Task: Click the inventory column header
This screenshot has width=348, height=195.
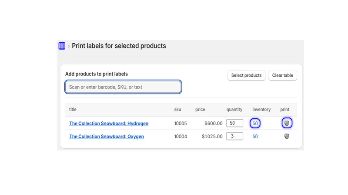Action: [261, 110]
